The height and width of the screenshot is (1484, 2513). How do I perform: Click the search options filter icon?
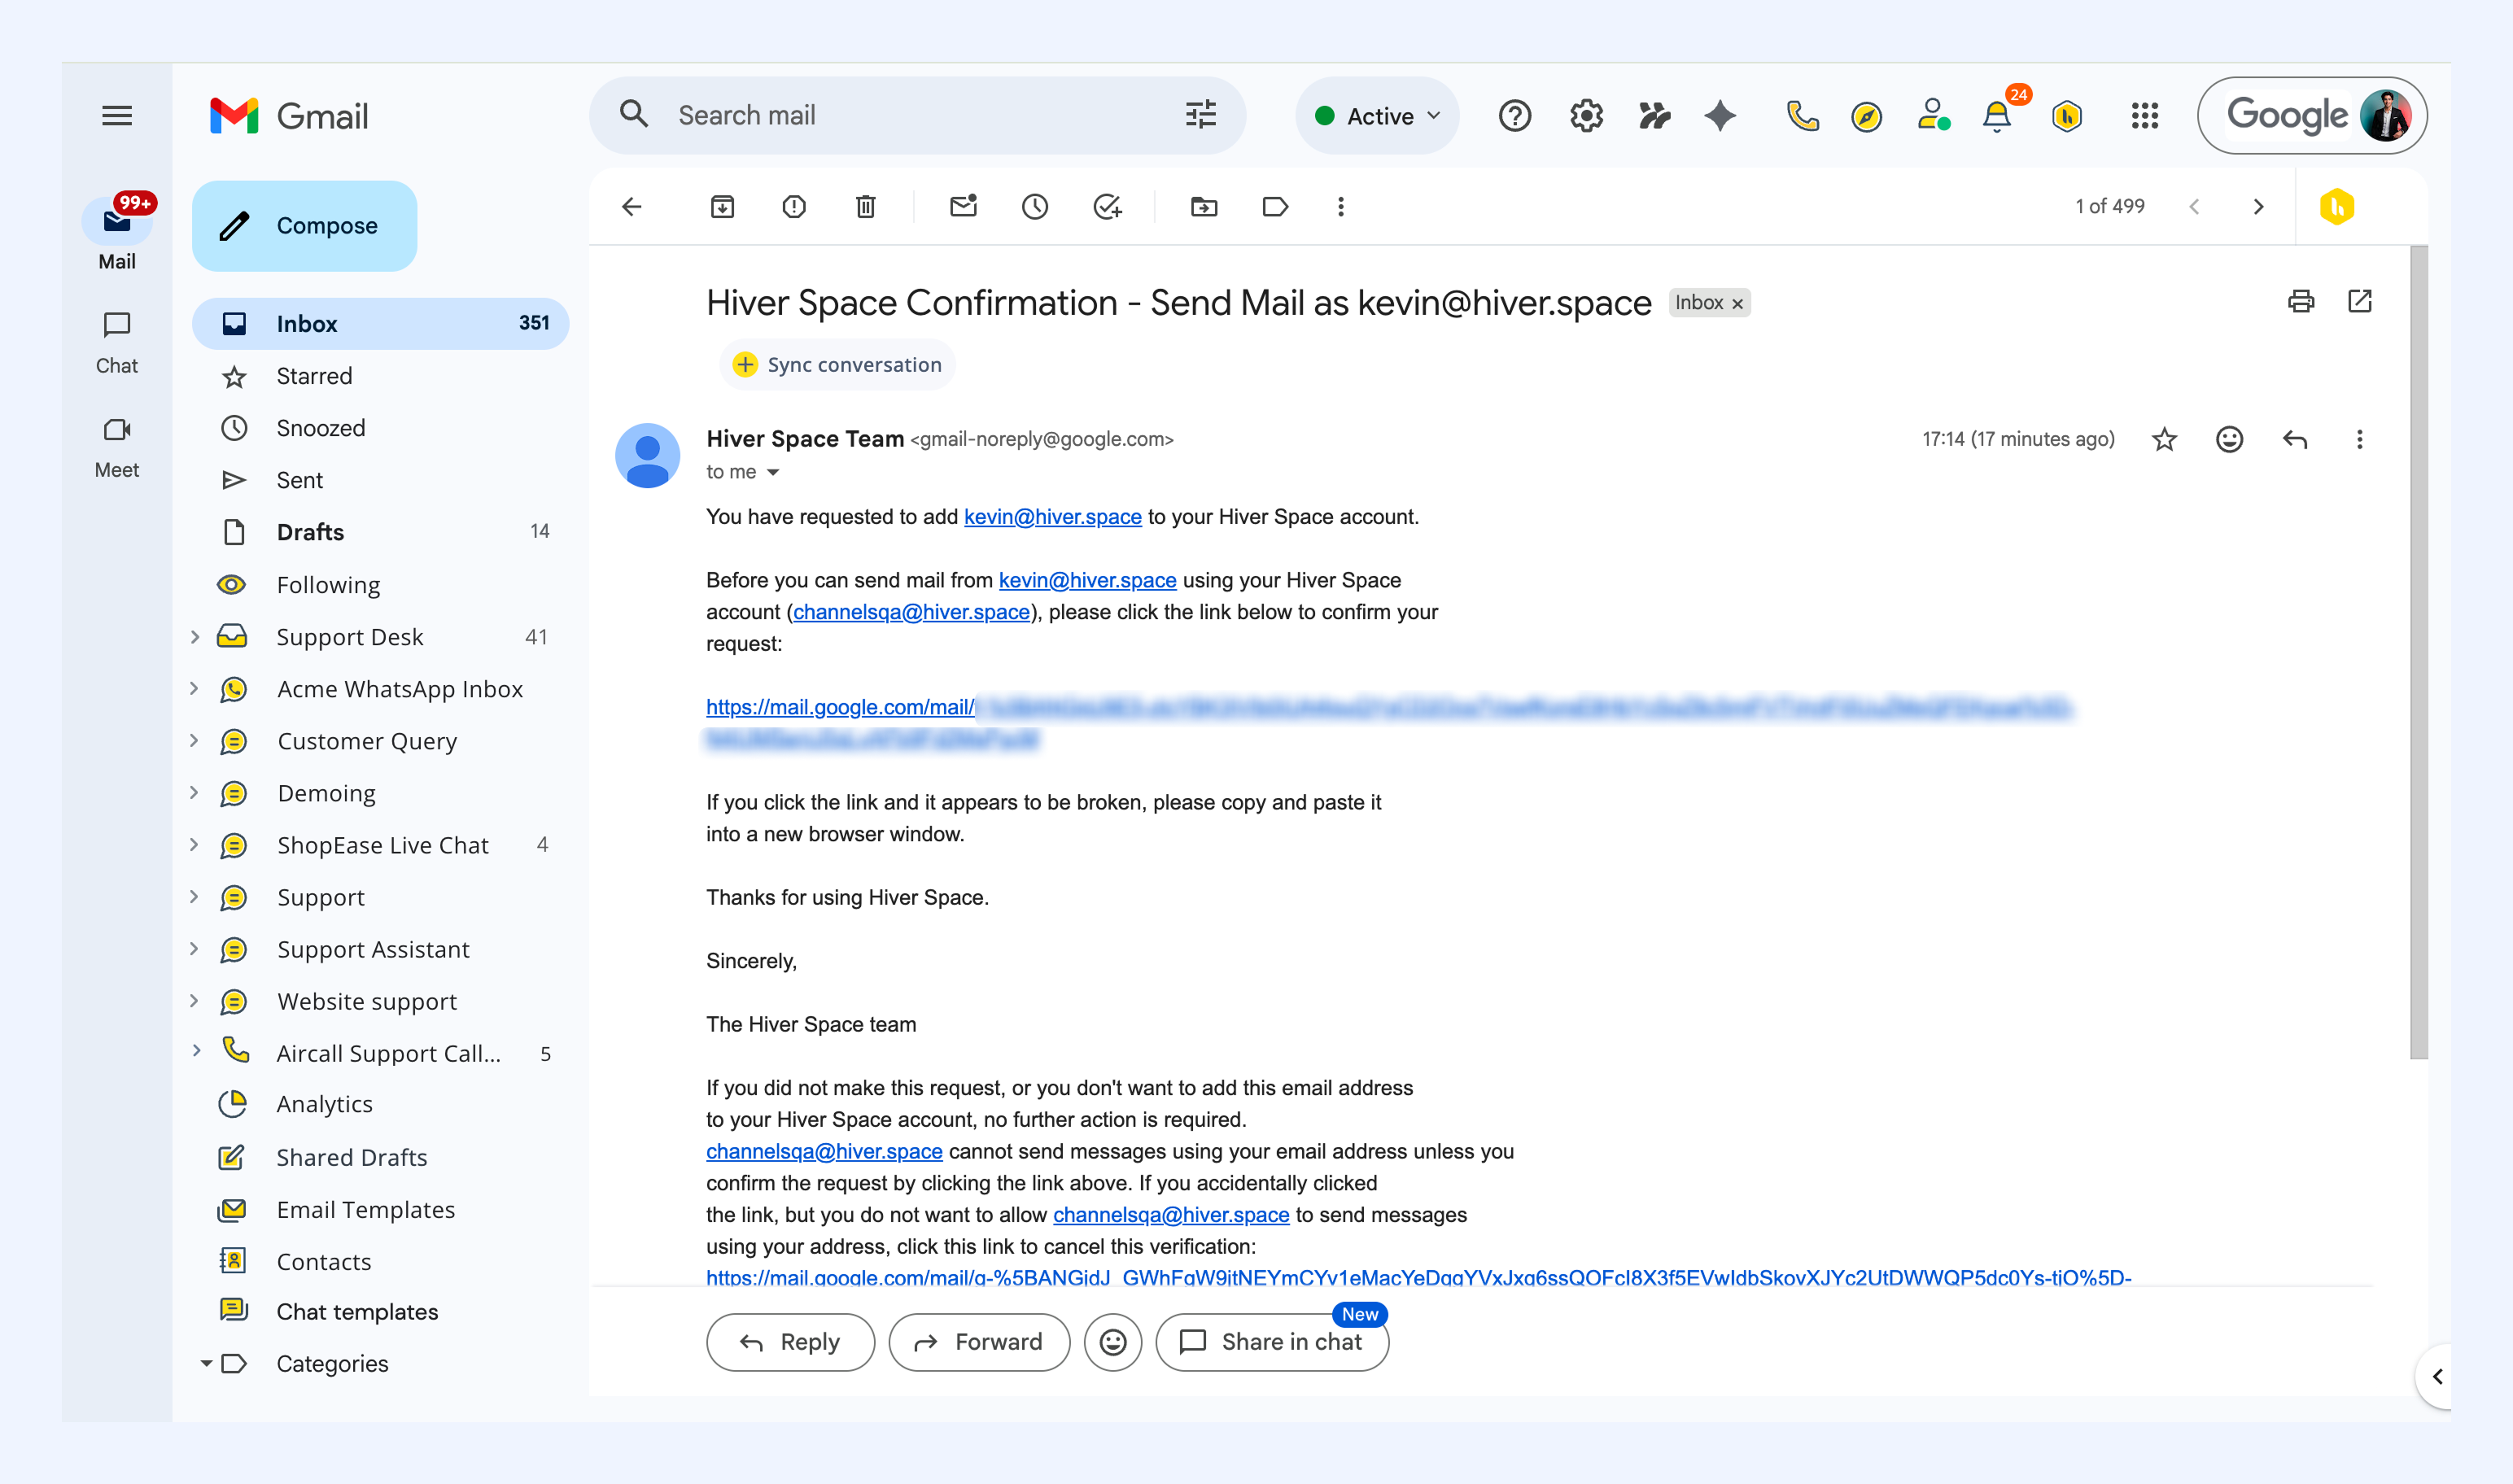pos(1200,115)
